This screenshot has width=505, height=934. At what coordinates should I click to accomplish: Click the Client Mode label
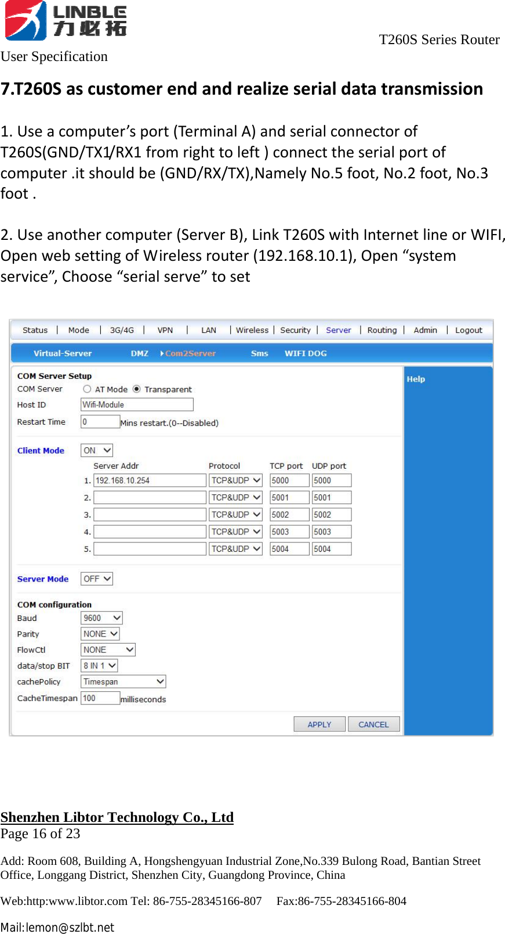tap(41, 450)
